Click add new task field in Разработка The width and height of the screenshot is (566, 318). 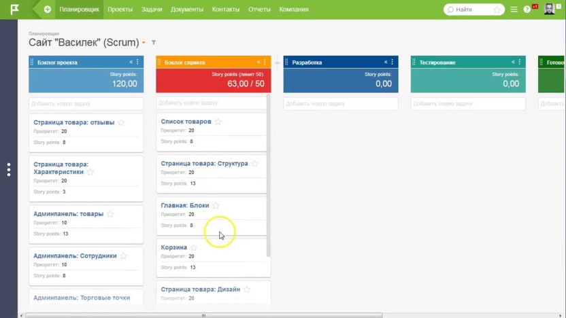coord(341,104)
